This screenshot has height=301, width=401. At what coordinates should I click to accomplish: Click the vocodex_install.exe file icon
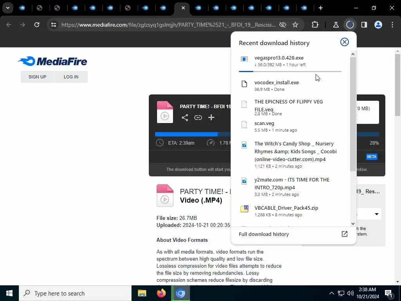coord(244,84)
